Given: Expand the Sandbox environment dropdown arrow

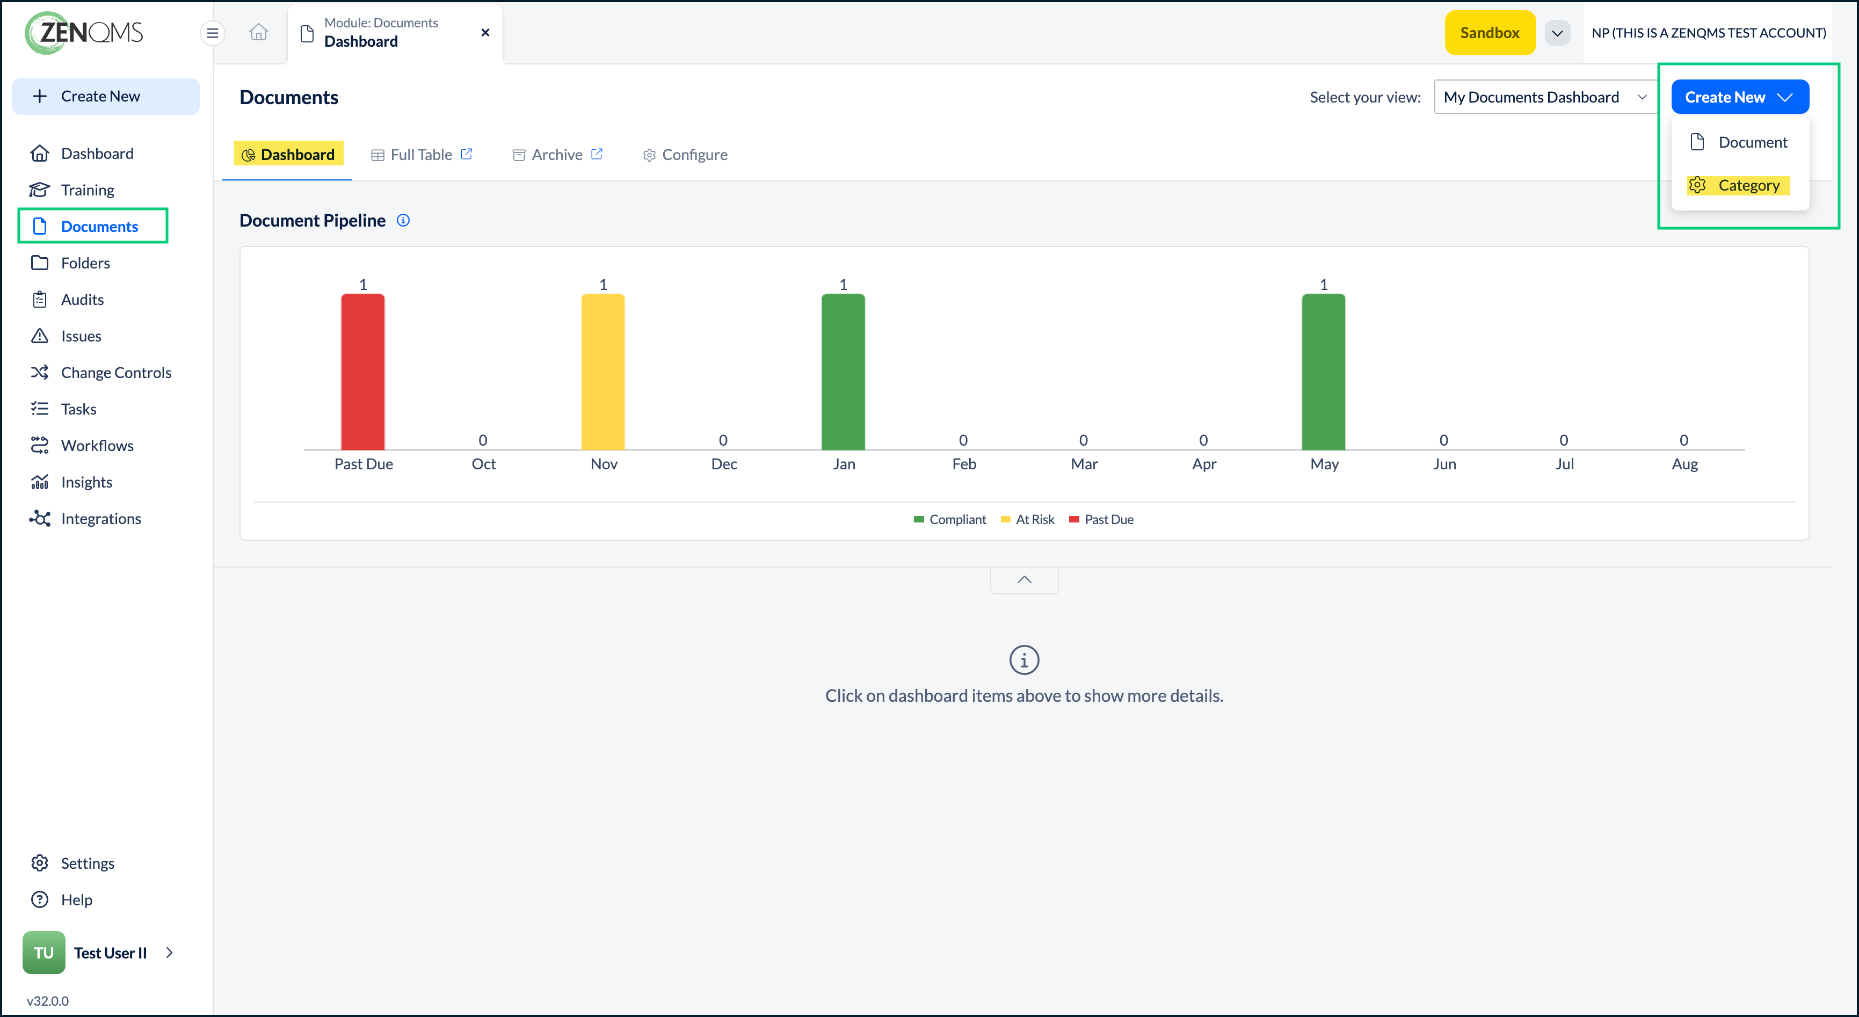Looking at the screenshot, I should pyautogui.click(x=1557, y=32).
